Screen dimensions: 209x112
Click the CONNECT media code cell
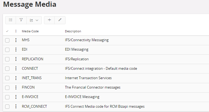coord(30,68)
